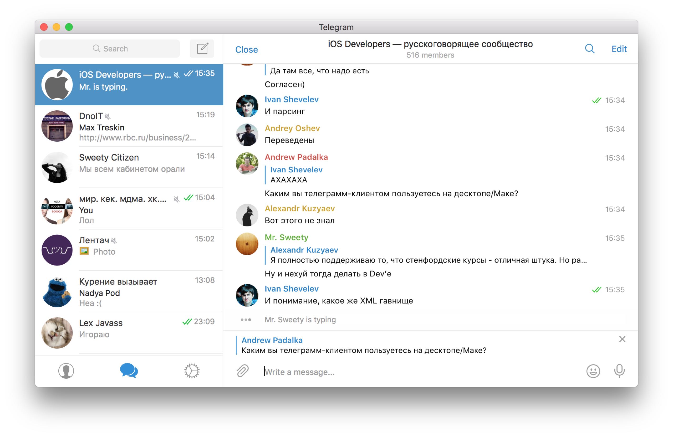The height and width of the screenshot is (437, 673).
Task: Select the Лентач channel
Action: [129, 250]
